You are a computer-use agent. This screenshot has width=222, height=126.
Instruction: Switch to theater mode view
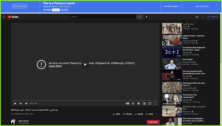click(150, 103)
